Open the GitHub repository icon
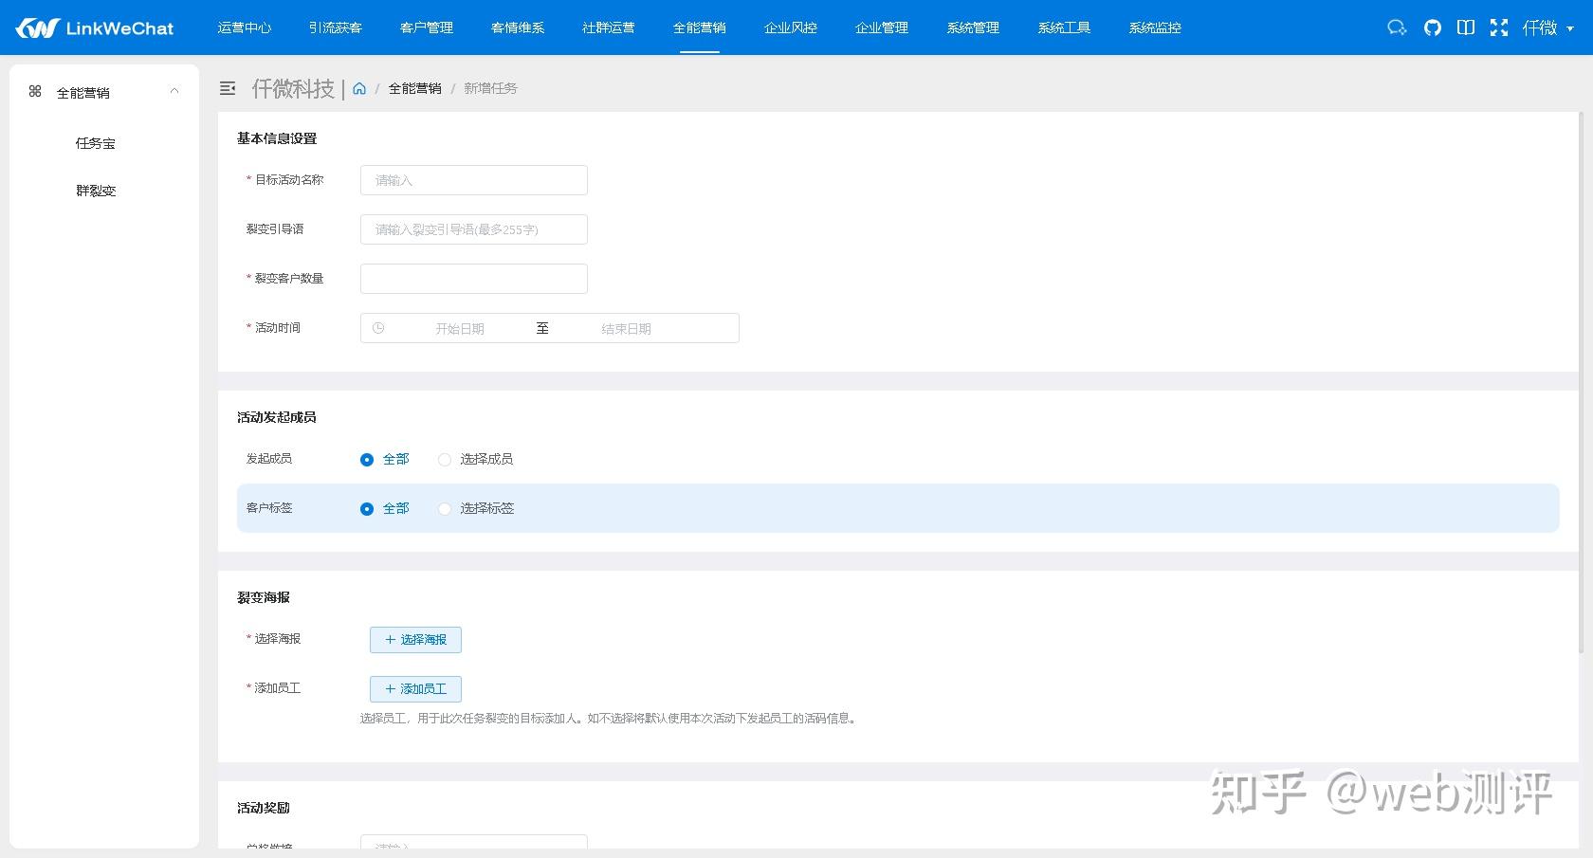 click(x=1431, y=27)
